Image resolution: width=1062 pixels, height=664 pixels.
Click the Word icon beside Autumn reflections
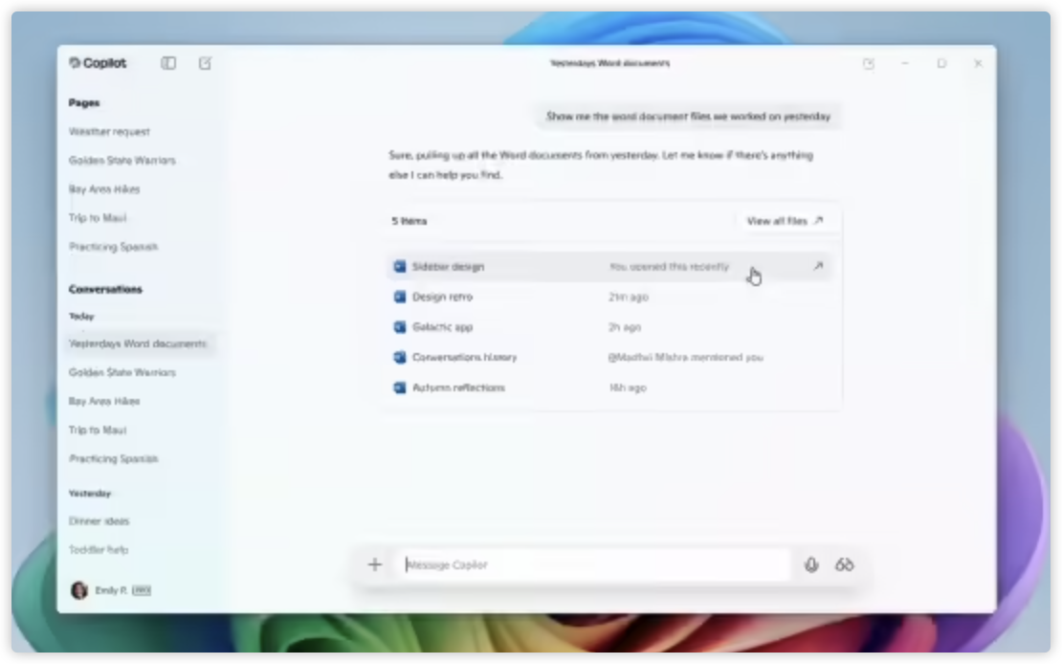400,387
